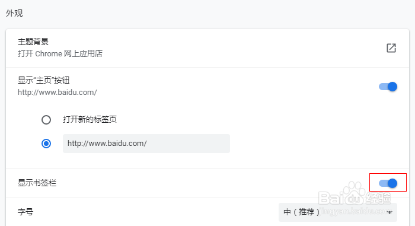The image size is (415, 226).
Task: Click the 字号 label text
Action: pos(25,212)
